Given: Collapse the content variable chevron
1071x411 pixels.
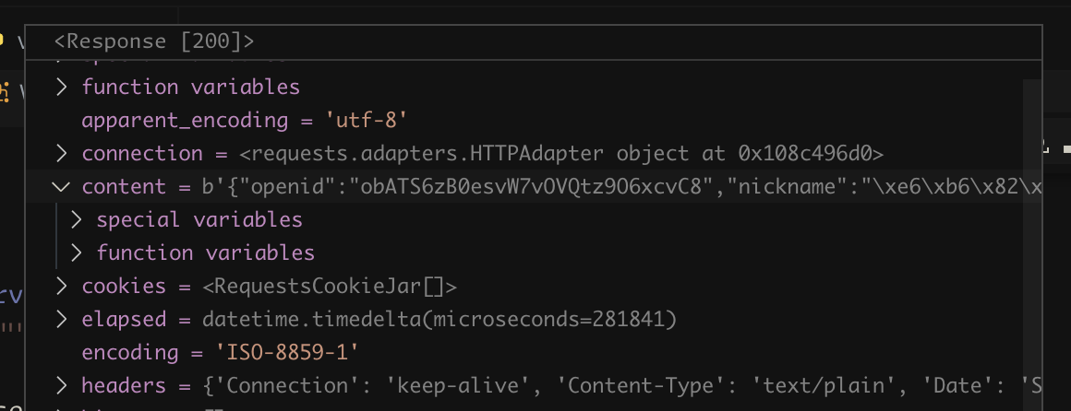Looking at the screenshot, I should (62, 187).
